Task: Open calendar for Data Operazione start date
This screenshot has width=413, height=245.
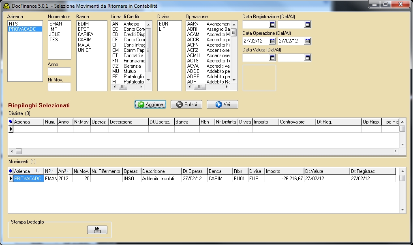Action: click(272, 41)
